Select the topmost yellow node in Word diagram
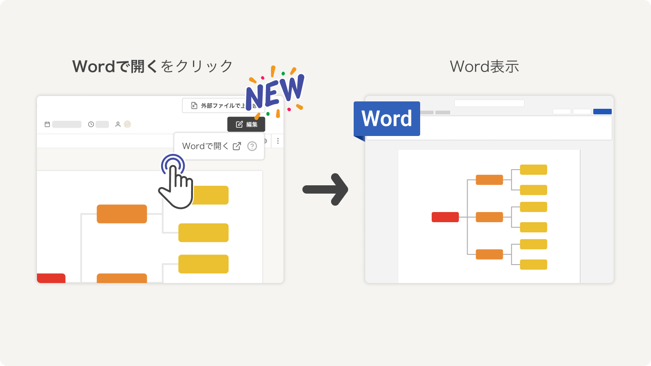 pyautogui.click(x=533, y=170)
